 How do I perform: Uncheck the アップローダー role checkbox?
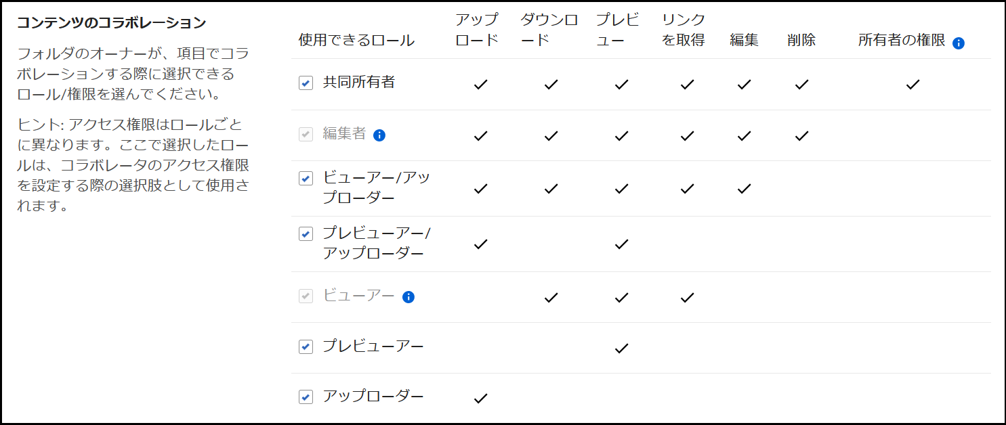306,397
